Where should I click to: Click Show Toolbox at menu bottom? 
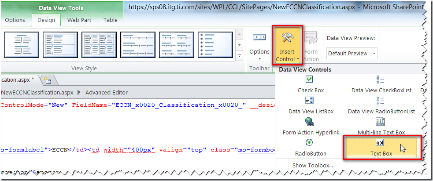(x=312, y=166)
